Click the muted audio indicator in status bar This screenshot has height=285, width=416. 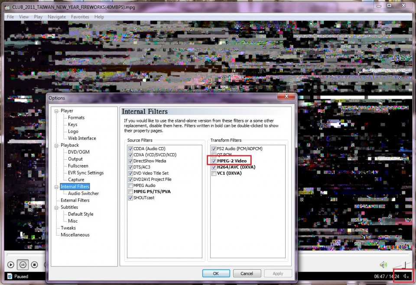(406, 276)
